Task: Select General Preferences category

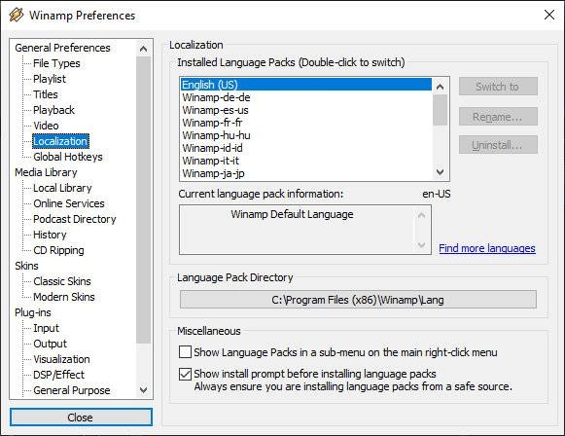Action: (x=62, y=48)
